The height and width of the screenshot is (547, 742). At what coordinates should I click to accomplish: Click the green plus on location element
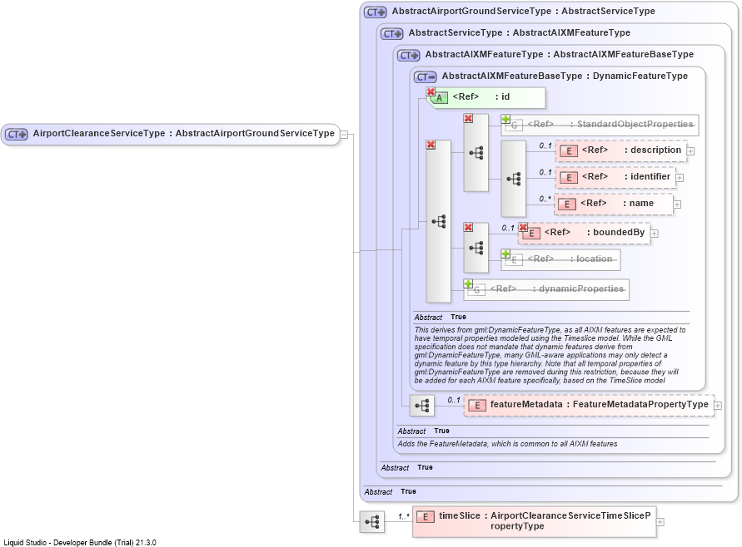coord(505,254)
